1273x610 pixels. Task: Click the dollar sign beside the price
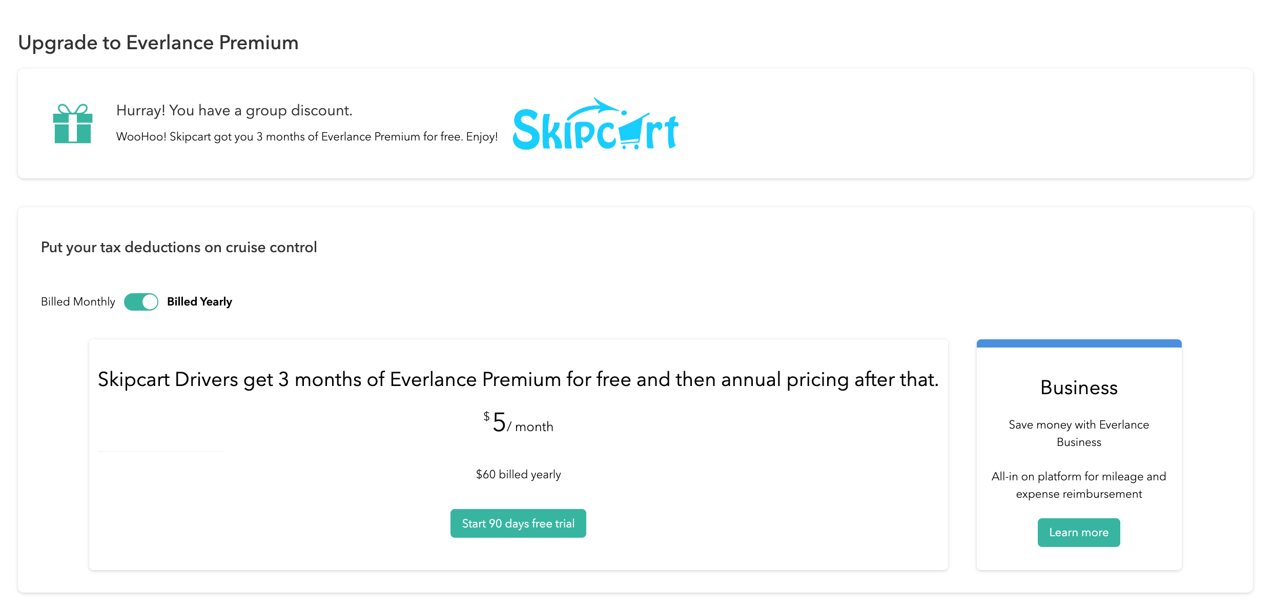486,416
